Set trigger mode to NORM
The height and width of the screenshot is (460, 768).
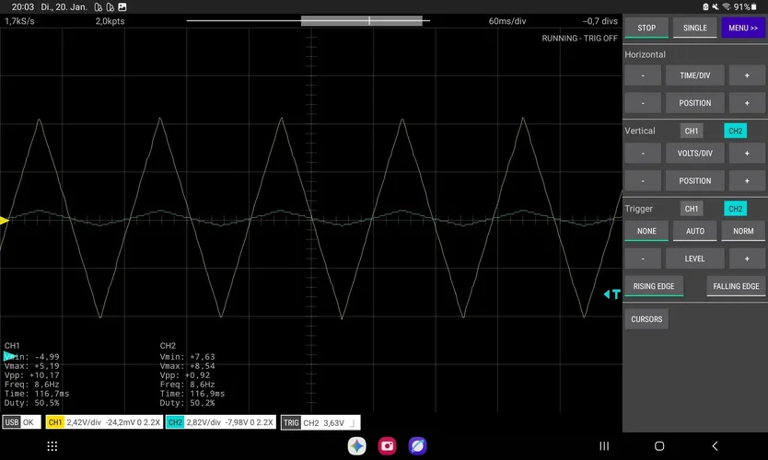(x=742, y=231)
